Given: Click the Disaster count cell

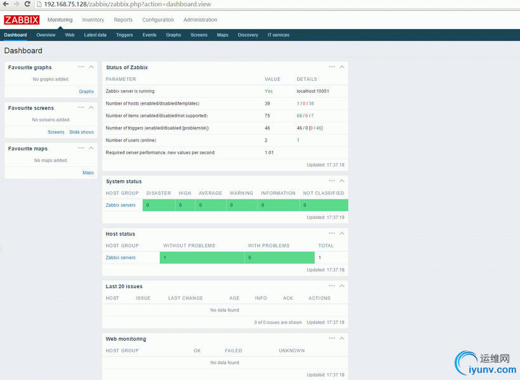Looking at the screenshot, I should click(159, 205).
